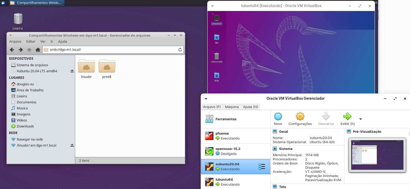Screen dimensions: 410x189
Task: Open douglas-xu home in sidebar
Action: [22, 84]
